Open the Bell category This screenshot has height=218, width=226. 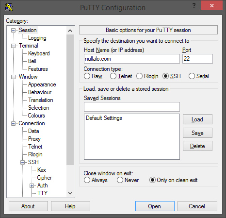click(x=32, y=61)
